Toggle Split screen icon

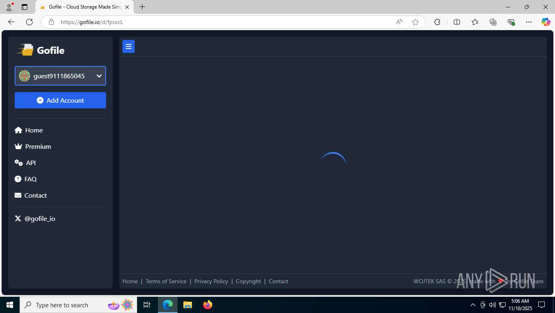[457, 22]
